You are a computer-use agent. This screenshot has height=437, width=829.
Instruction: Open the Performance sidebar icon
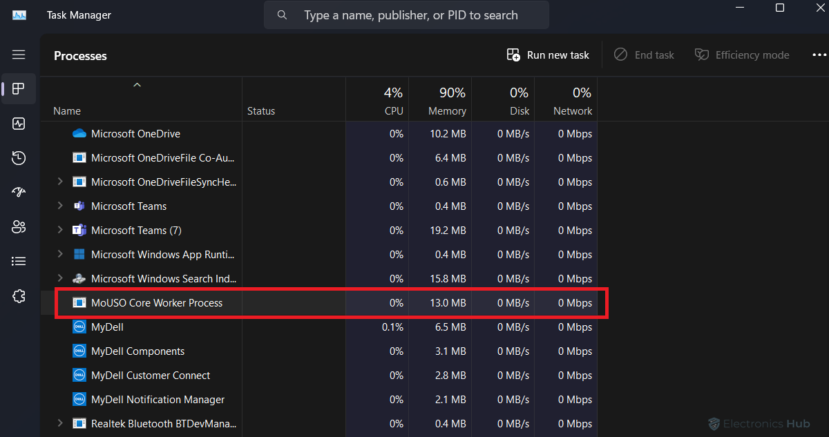coord(19,124)
